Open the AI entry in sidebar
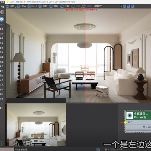151x151 pixels. (x=2, y=103)
